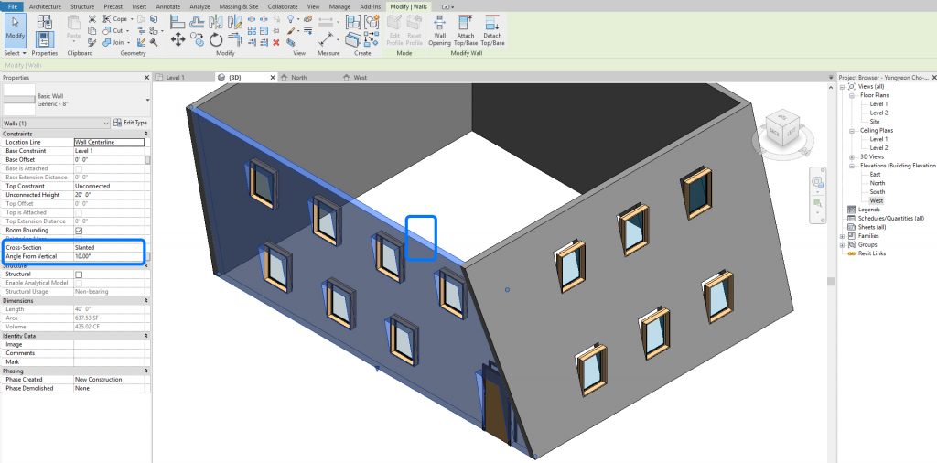937x463 pixels.
Task: Open the North view tab
Action: 299,77
